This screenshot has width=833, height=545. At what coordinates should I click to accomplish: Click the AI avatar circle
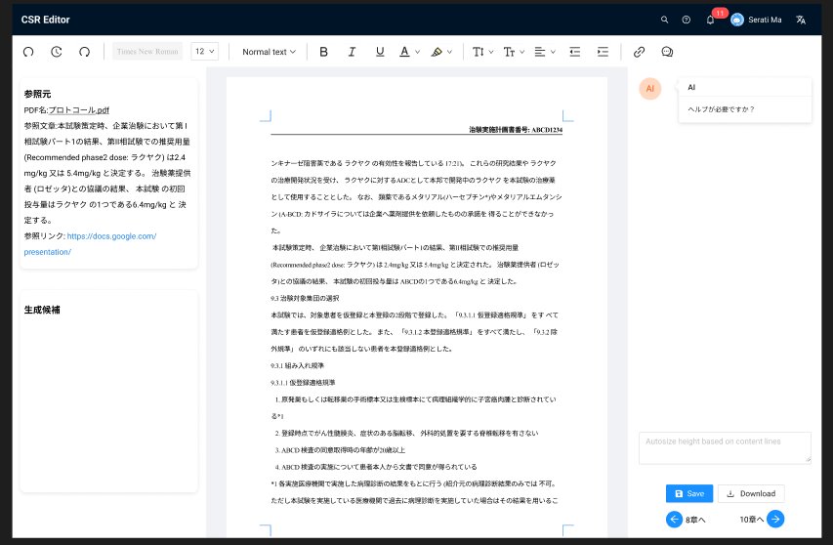[x=649, y=89]
